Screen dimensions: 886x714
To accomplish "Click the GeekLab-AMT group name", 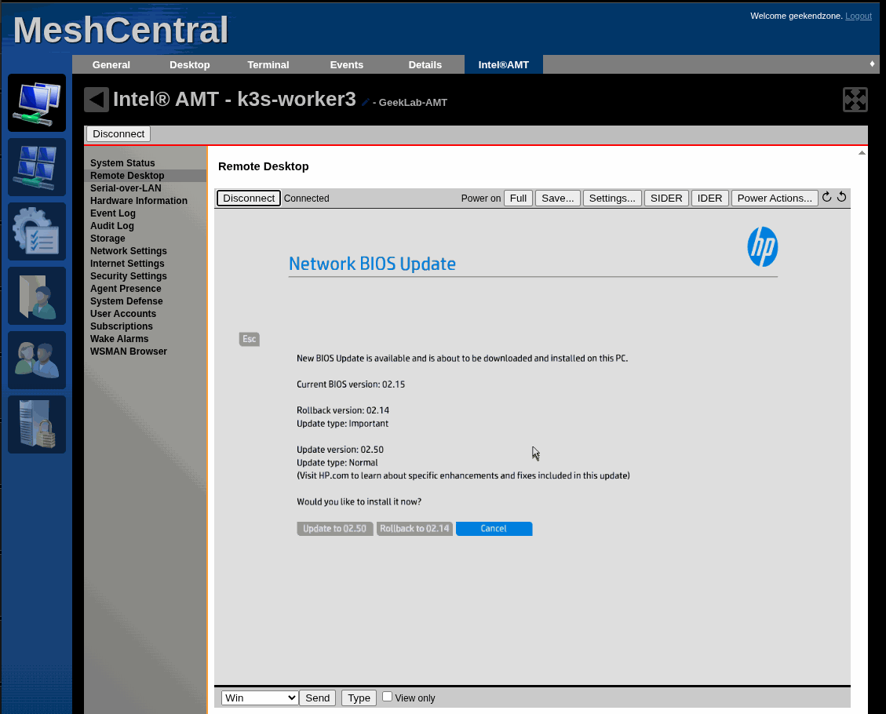I will point(413,102).
